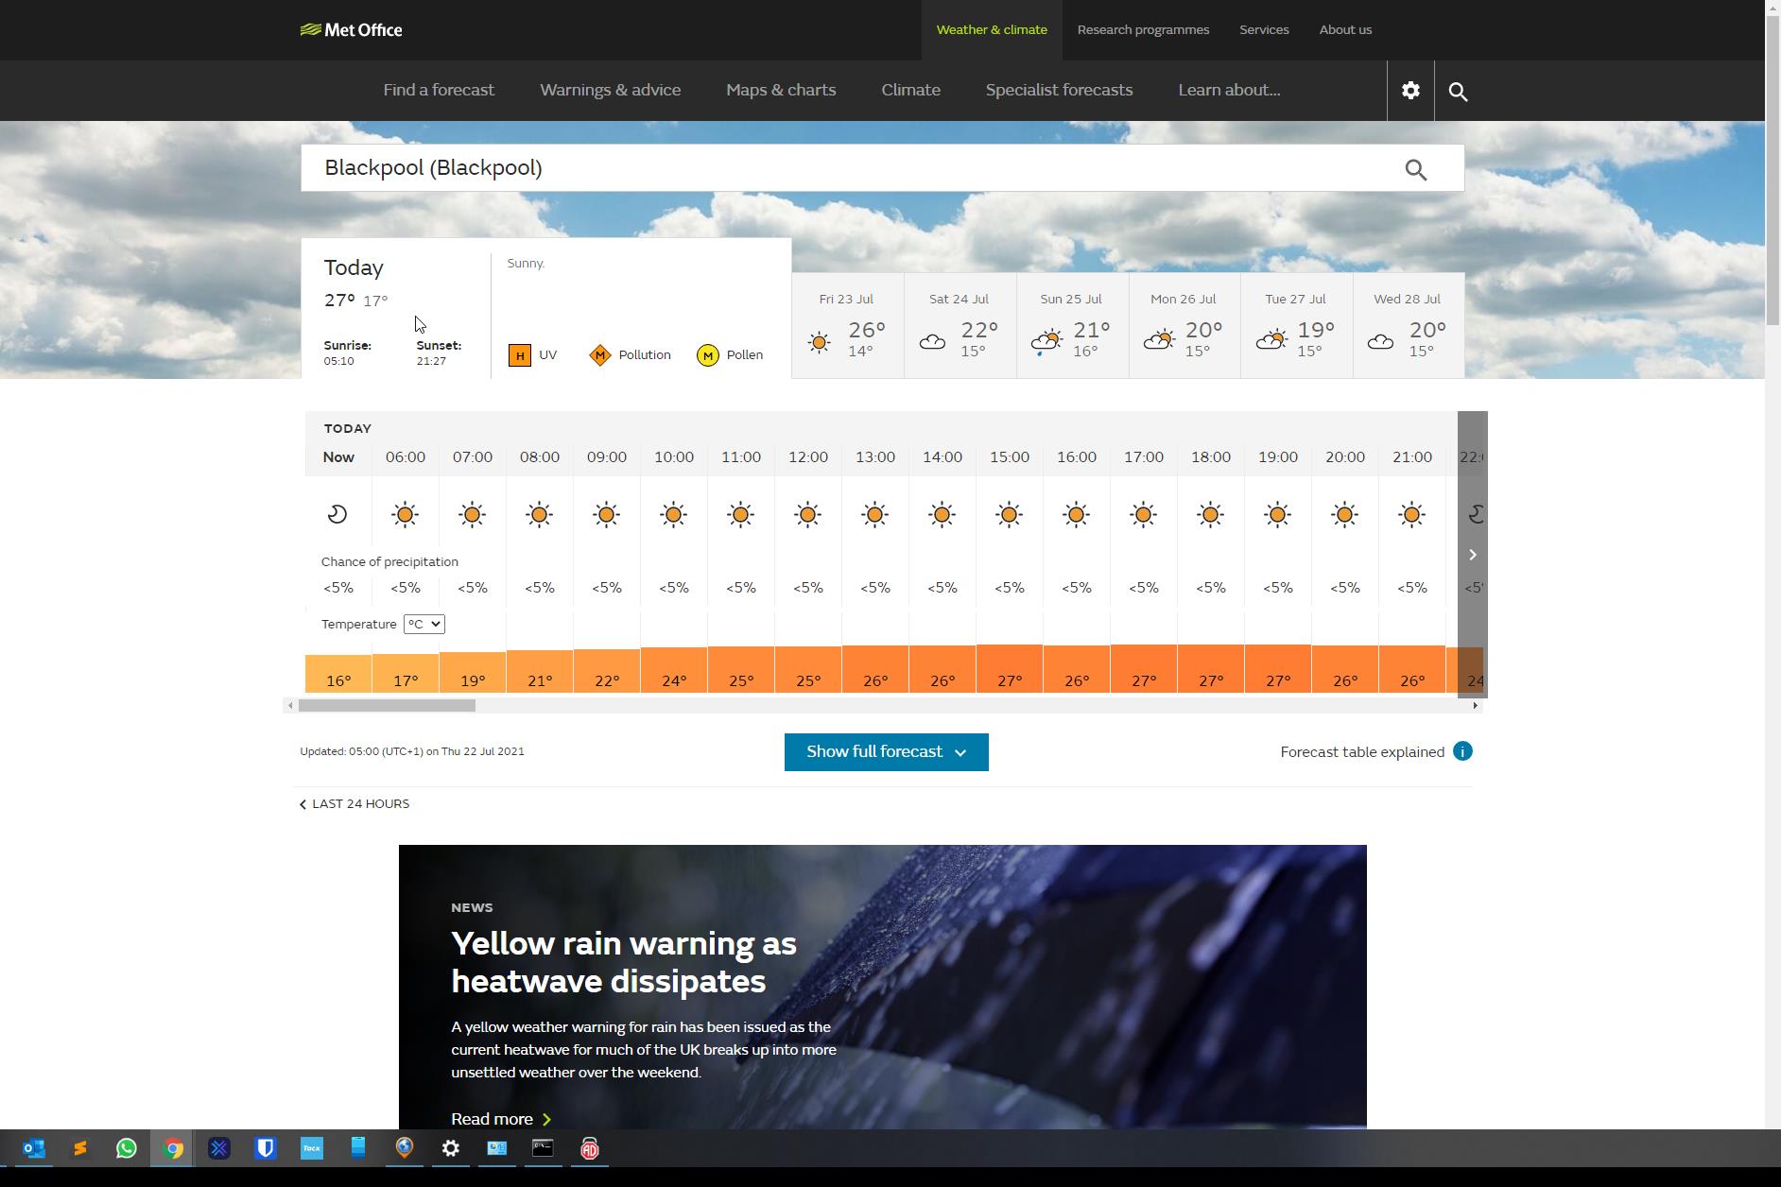Switch to Research programmes tab
1781x1187 pixels.
pyautogui.click(x=1143, y=30)
